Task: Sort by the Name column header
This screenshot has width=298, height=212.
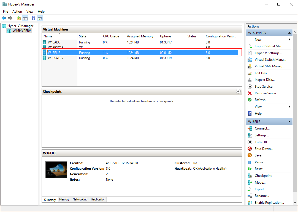Action: click(60, 36)
